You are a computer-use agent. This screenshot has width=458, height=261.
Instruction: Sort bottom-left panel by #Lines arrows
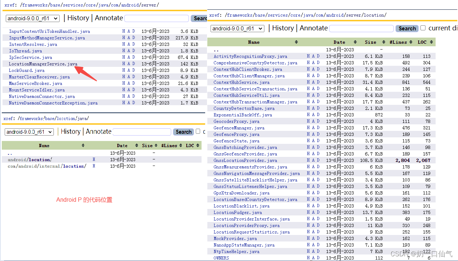pos(181,146)
